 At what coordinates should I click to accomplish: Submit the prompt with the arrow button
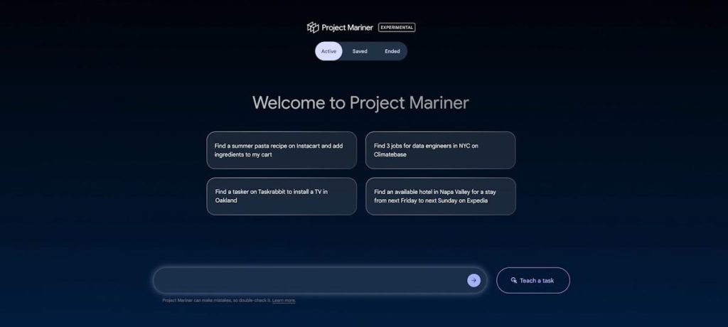tap(473, 281)
